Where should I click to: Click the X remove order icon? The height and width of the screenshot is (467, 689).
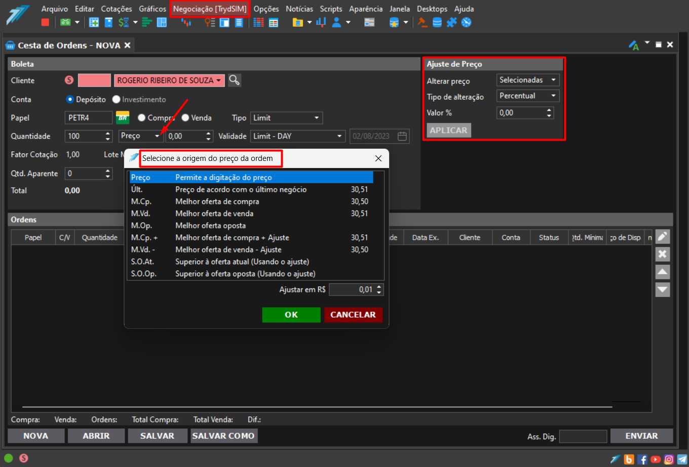(663, 254)
